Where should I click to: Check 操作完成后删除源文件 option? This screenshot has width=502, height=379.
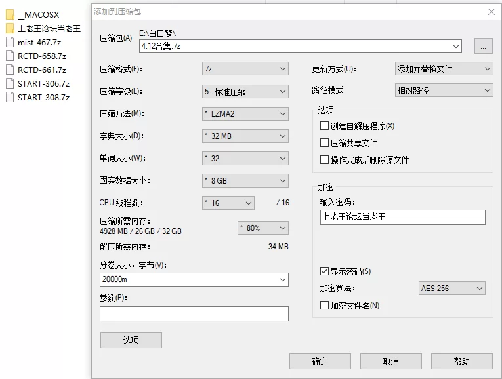[324, 160]
